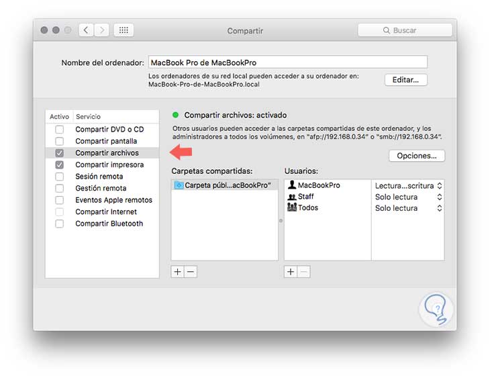490x378 pixels.
Task: Remove shared folder with minus button
Action: coord(191,272)
